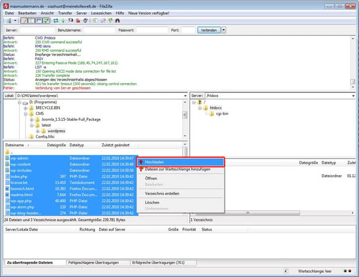
Task: Expand the Joomla_1.5.15-Stable-Full_Package folder
Action: click(x=31, y=119)
